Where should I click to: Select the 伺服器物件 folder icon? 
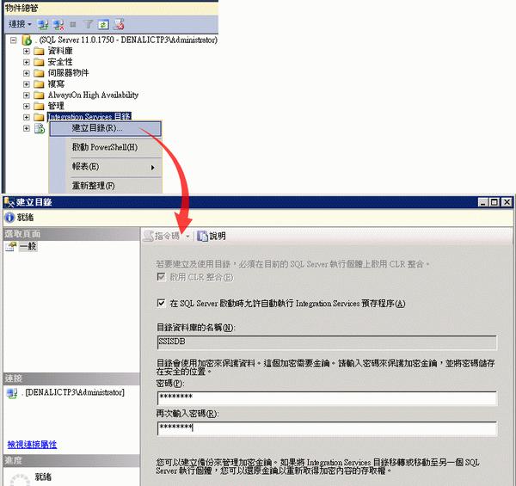39,73
